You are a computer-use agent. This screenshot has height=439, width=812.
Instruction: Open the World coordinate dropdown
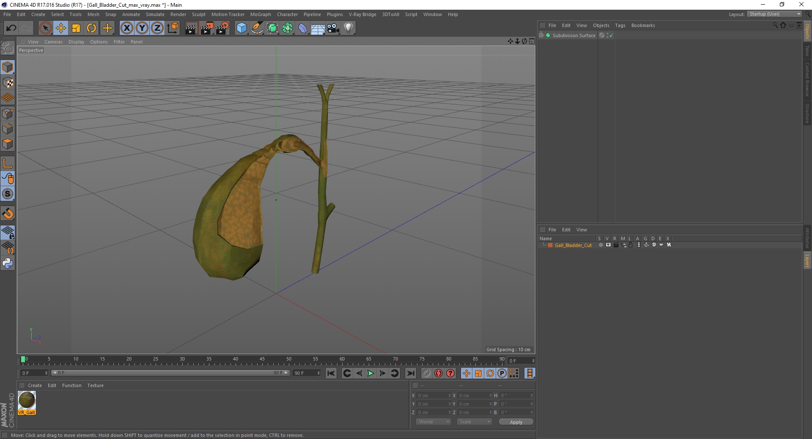[x=433, y=422]
